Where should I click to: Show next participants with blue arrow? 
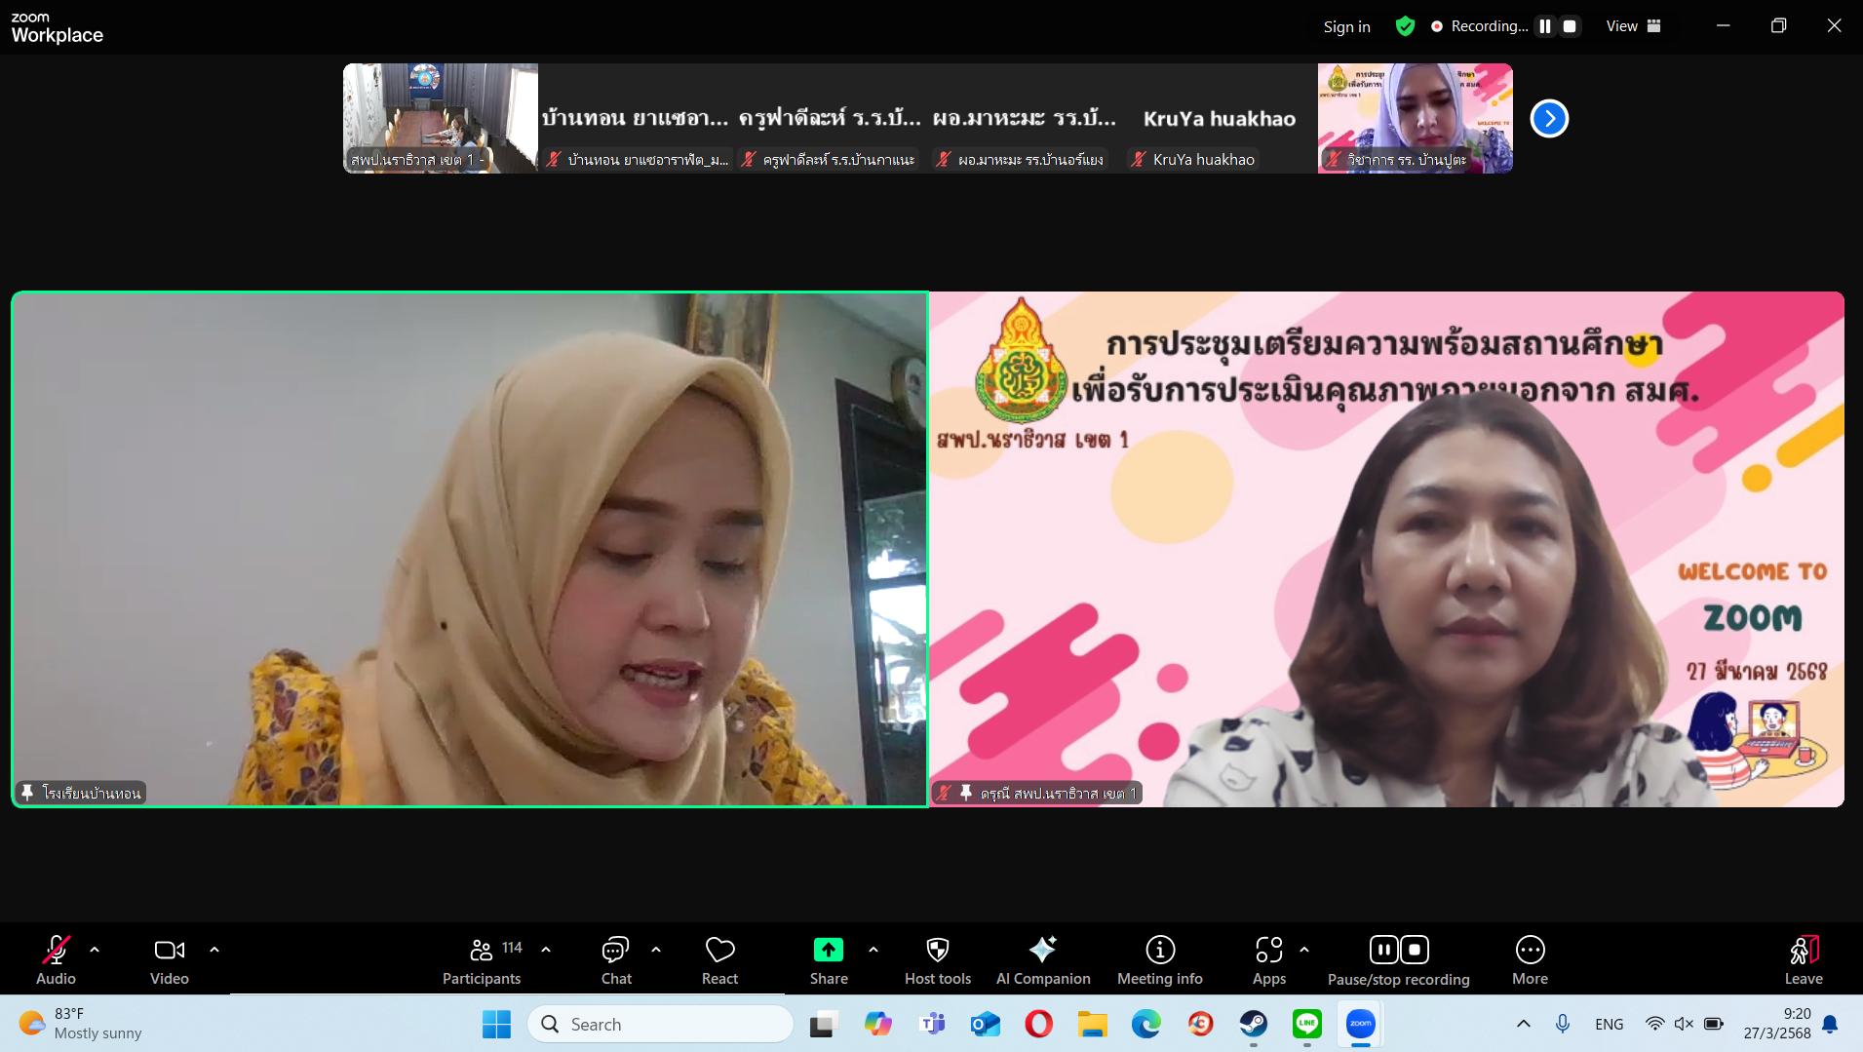[1549, 119]
